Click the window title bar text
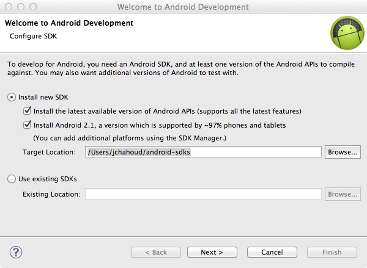Image resolution: width=367 pixels, height=268 pixels. click(x=183, y=7)
